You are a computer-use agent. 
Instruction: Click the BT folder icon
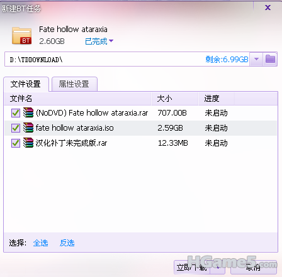(x=22, y=36)
